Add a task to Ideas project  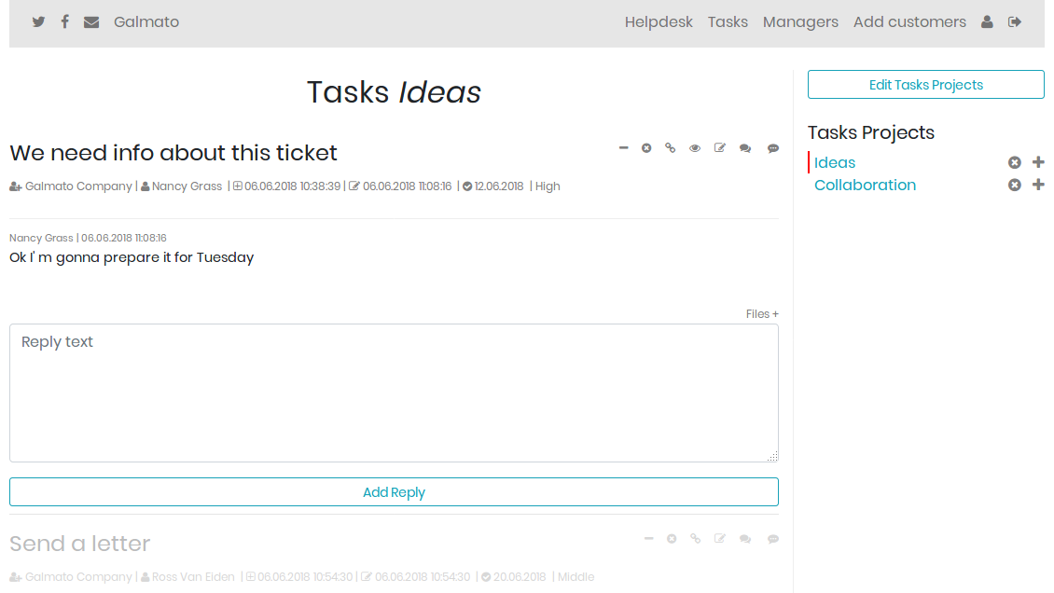pos(1038,162)
